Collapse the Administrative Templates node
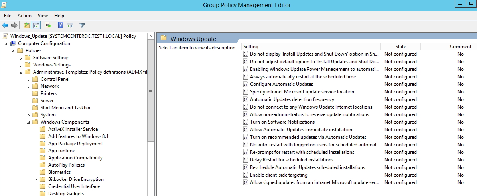The image size is (477, 196). tap(21, 72)
